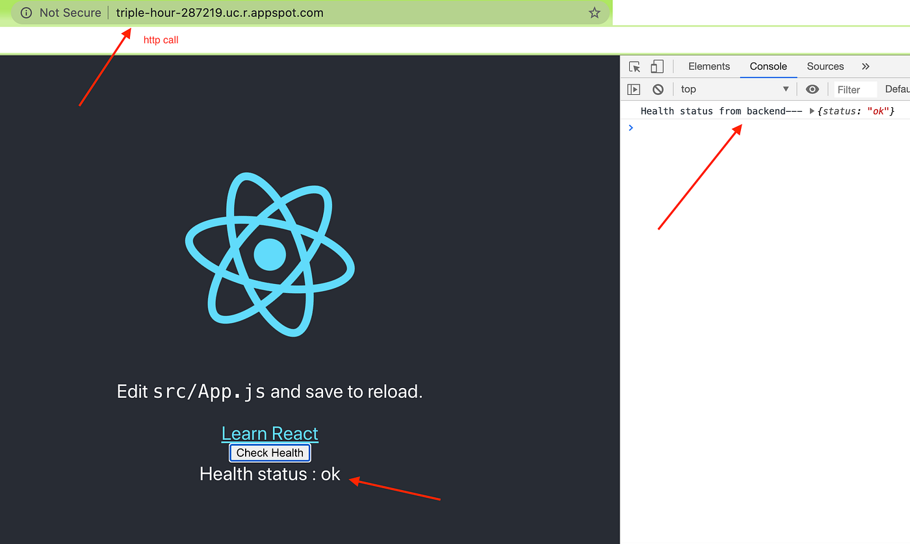Screen dimensions: 910x544
Task: Reveal more panels with the chevron
Action: (865, 66)
